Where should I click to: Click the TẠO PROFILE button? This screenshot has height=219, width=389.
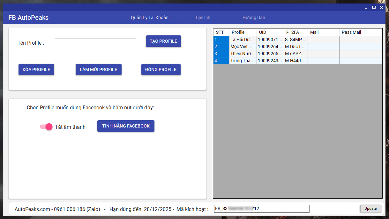(x=163, y=41)
